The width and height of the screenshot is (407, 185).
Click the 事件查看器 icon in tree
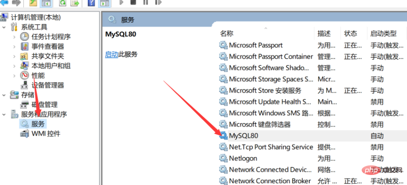click(24, 46)
